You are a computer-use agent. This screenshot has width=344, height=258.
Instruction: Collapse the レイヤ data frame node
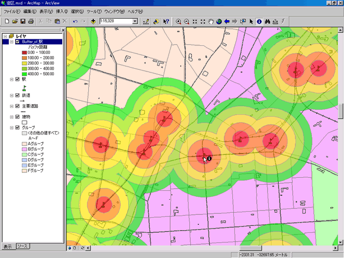(5, 37)
